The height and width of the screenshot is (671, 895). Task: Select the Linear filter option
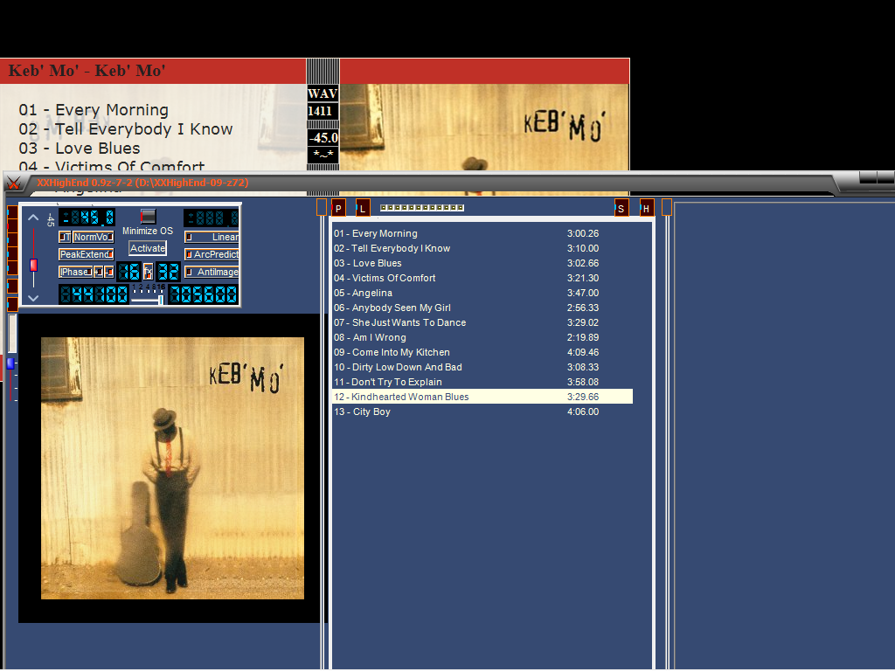pyautogui.click(x=212, y=237)
